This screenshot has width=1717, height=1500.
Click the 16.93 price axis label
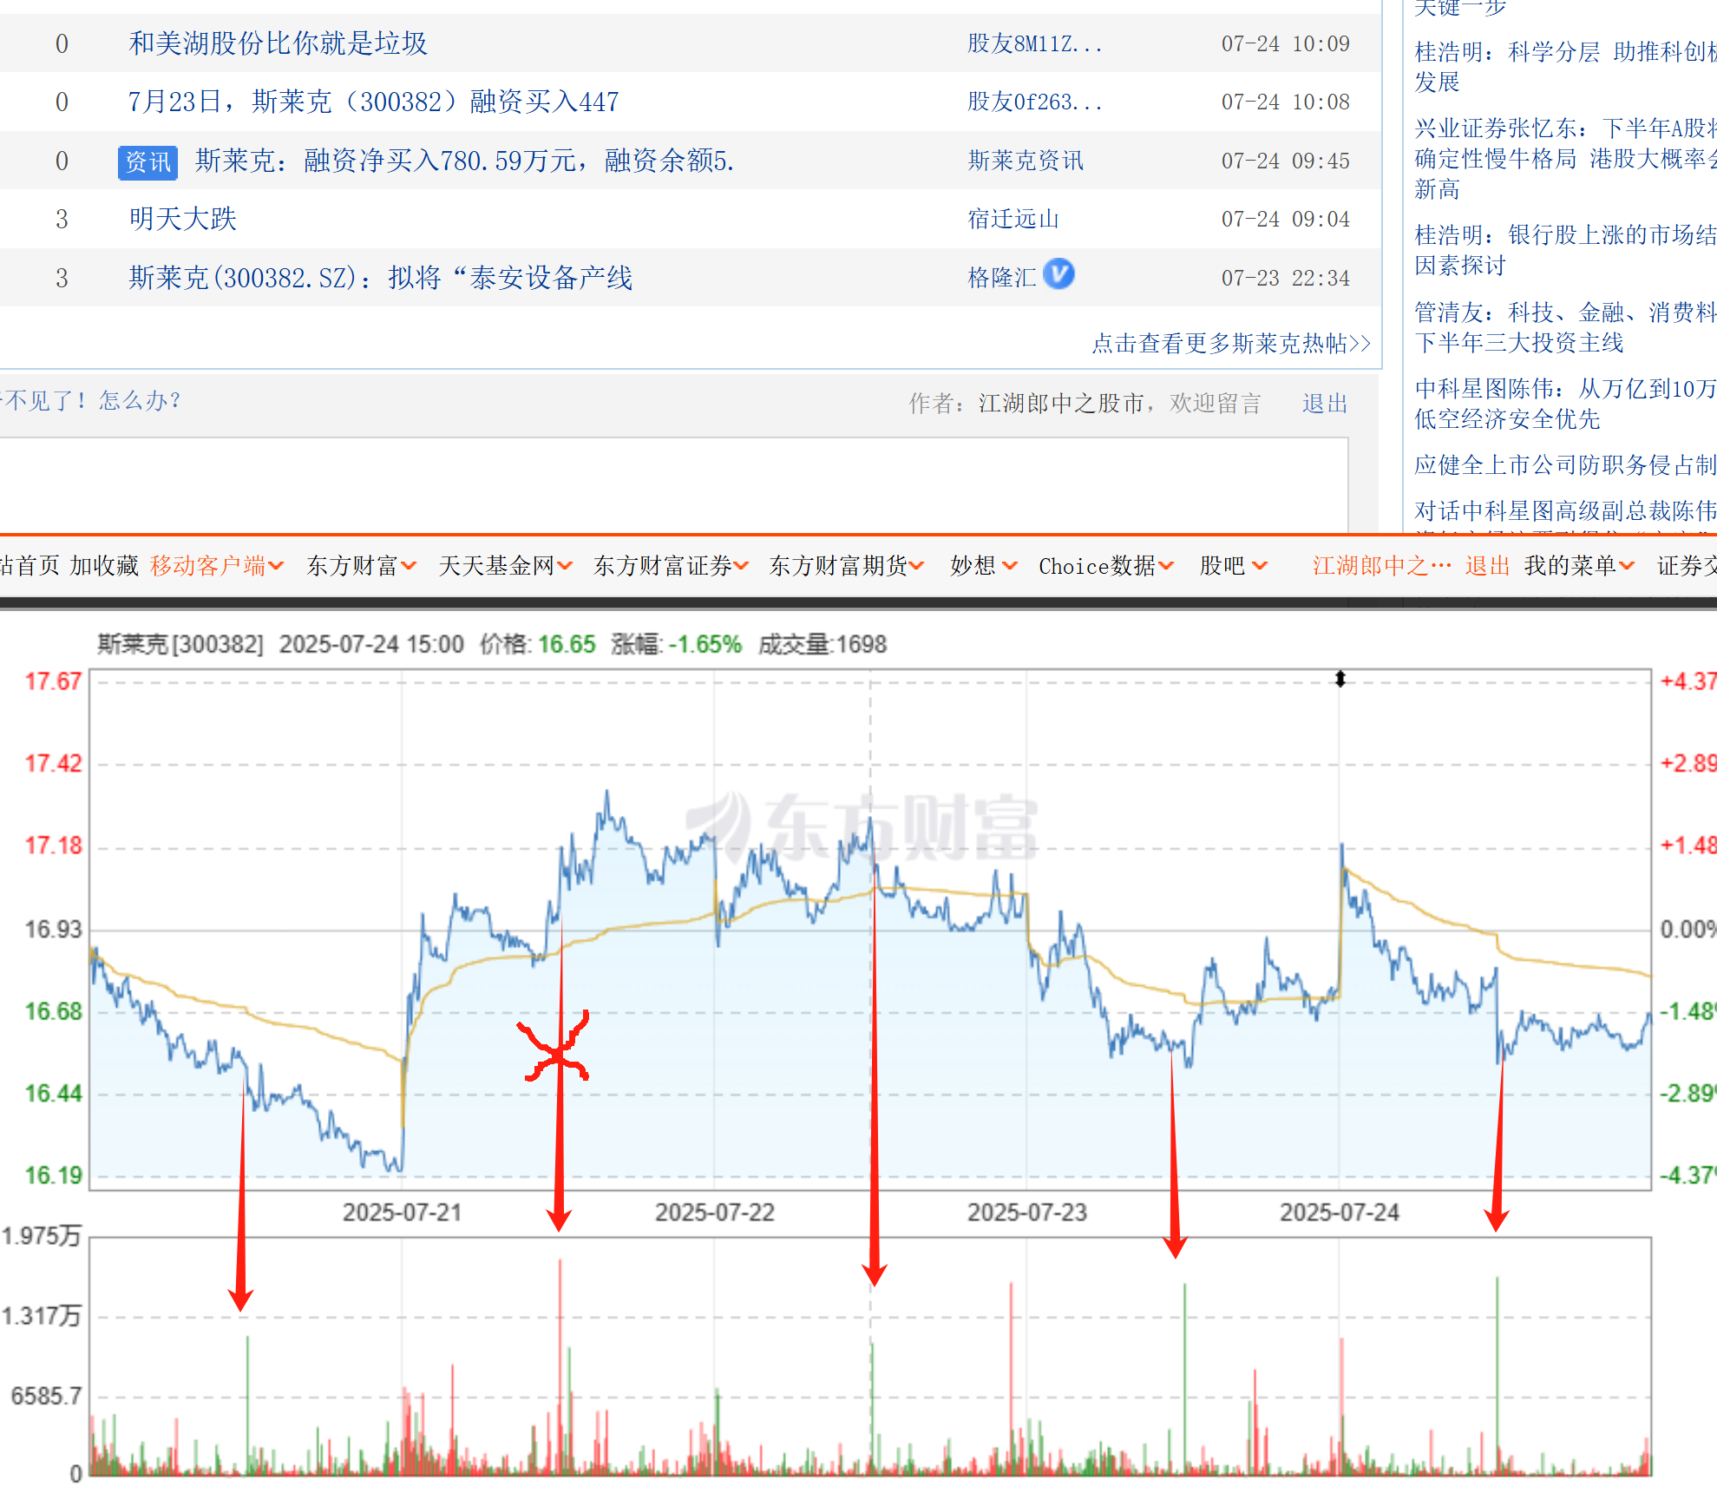pos(53,930)
